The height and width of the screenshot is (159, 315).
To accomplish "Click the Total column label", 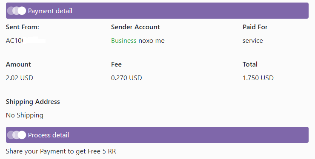I will pyautogui.click(x=250, y=64).
